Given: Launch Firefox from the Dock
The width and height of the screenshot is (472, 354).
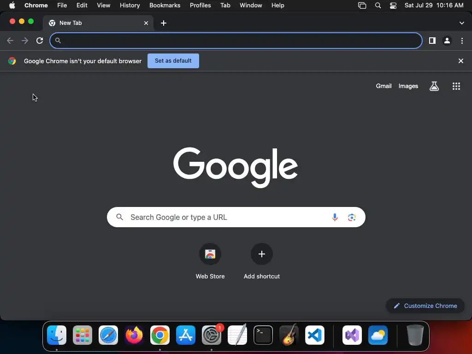Looking at the screenshot, I should (134, 335).
